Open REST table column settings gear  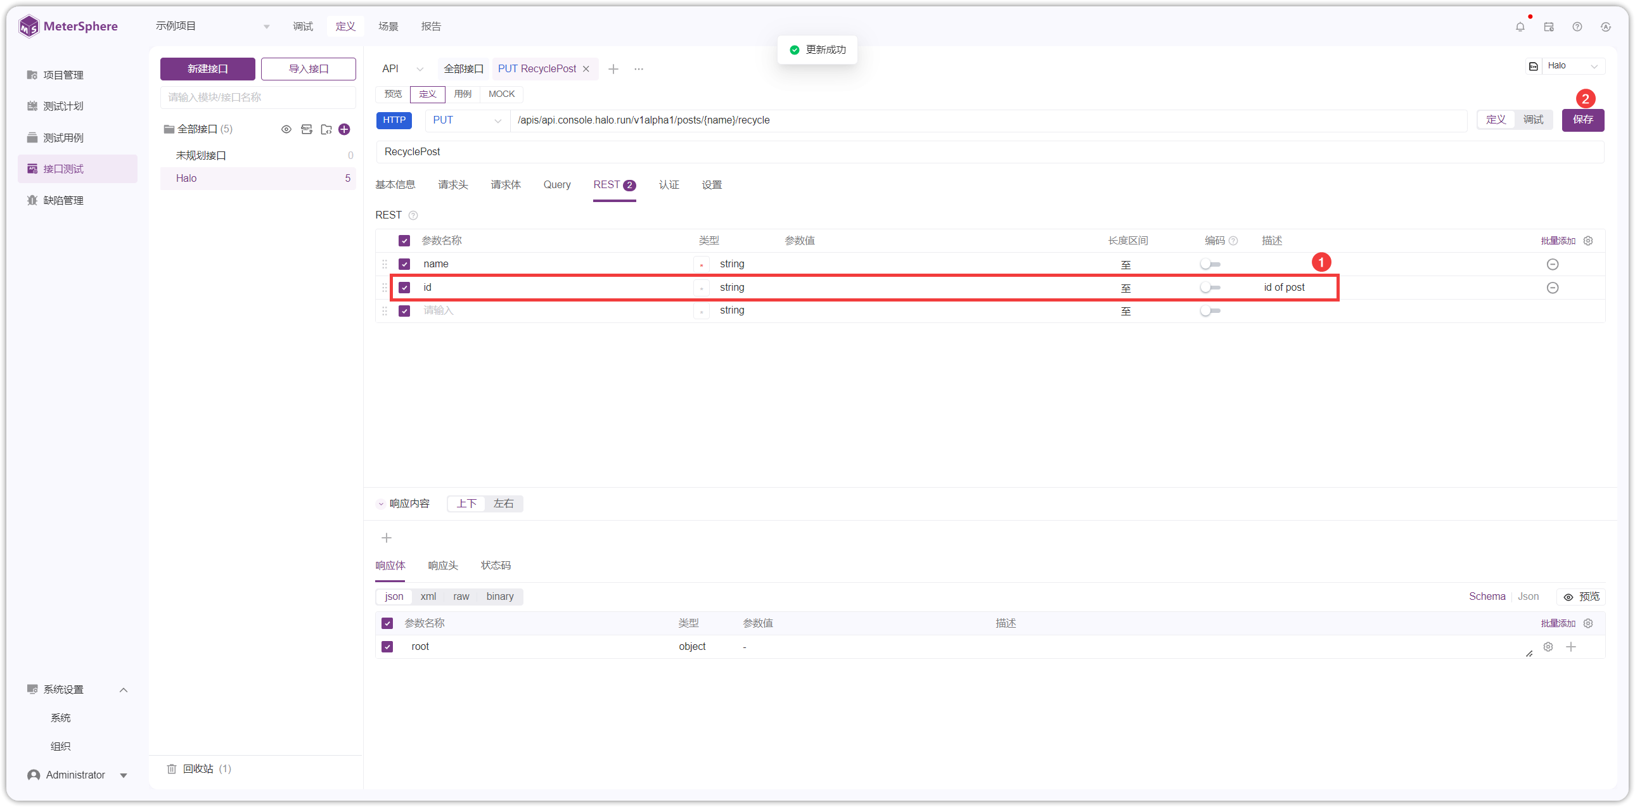pyautogui.click(x=1587, y=241)
